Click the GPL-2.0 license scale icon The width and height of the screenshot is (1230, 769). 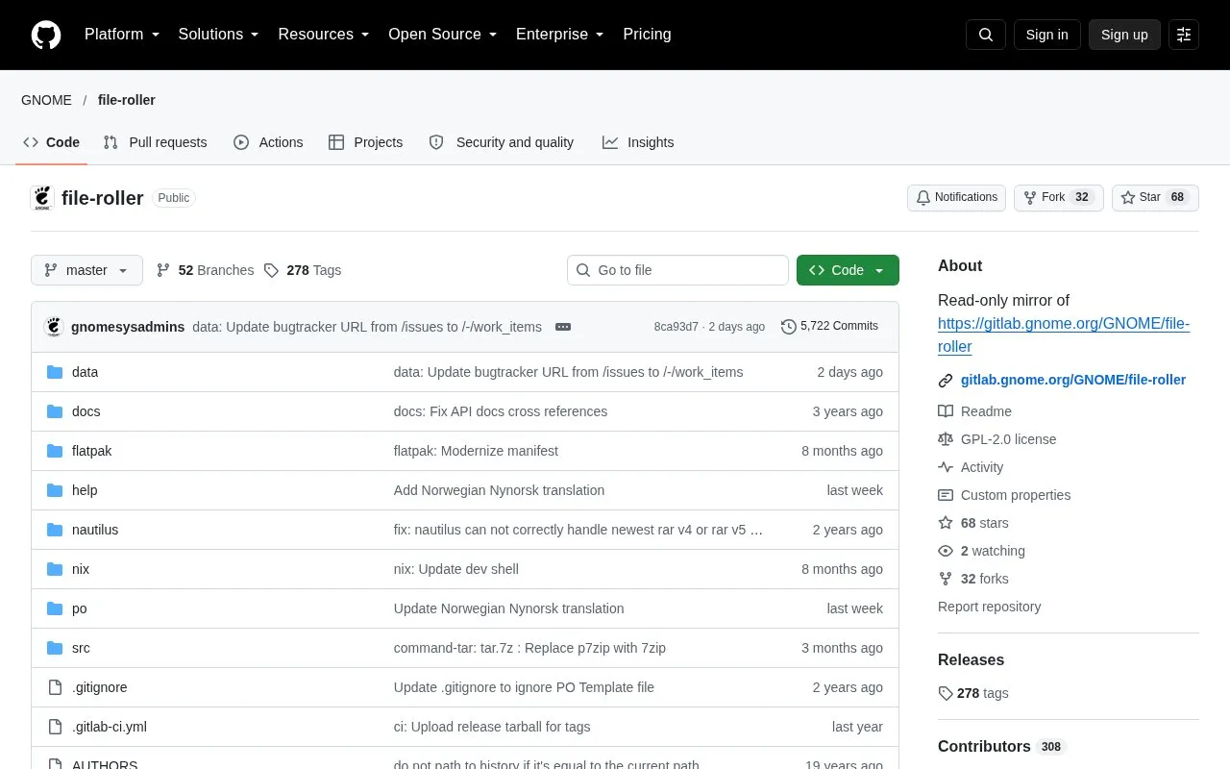tap(946, 439)
